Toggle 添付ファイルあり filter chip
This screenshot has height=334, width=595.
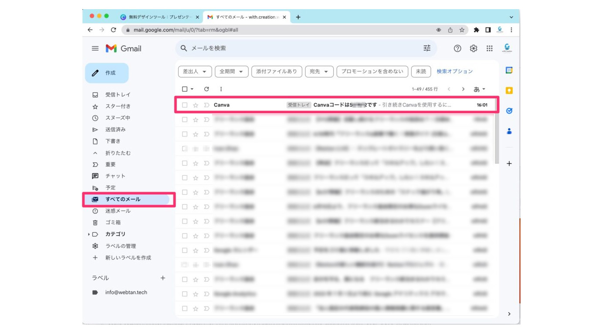point(277,71)
